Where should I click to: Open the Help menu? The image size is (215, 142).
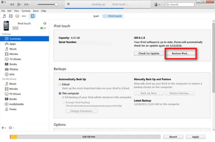coord(43,11)
